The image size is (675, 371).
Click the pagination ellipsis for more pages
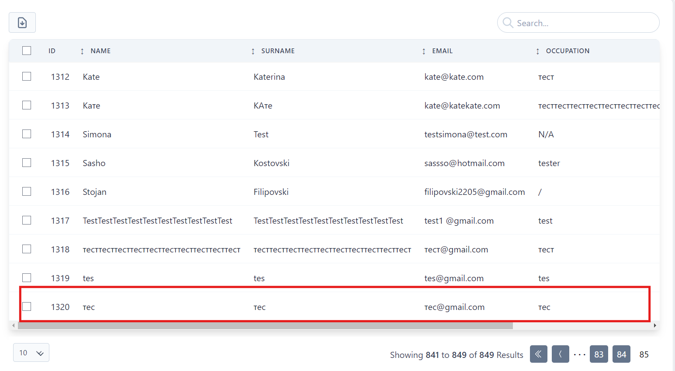tap(579, 354)
